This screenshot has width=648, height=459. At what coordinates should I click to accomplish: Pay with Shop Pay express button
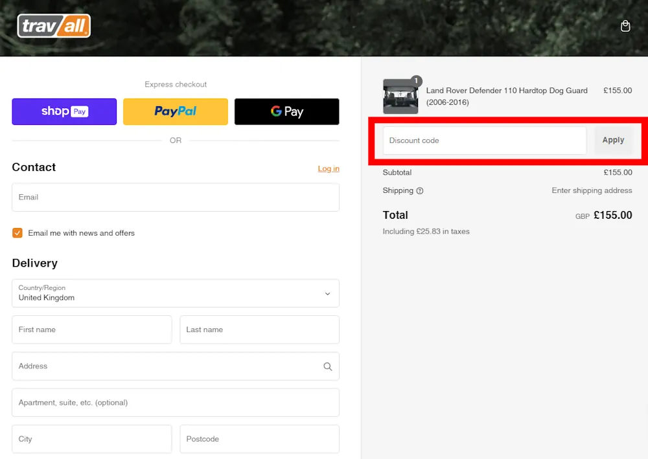click(64, 111)
